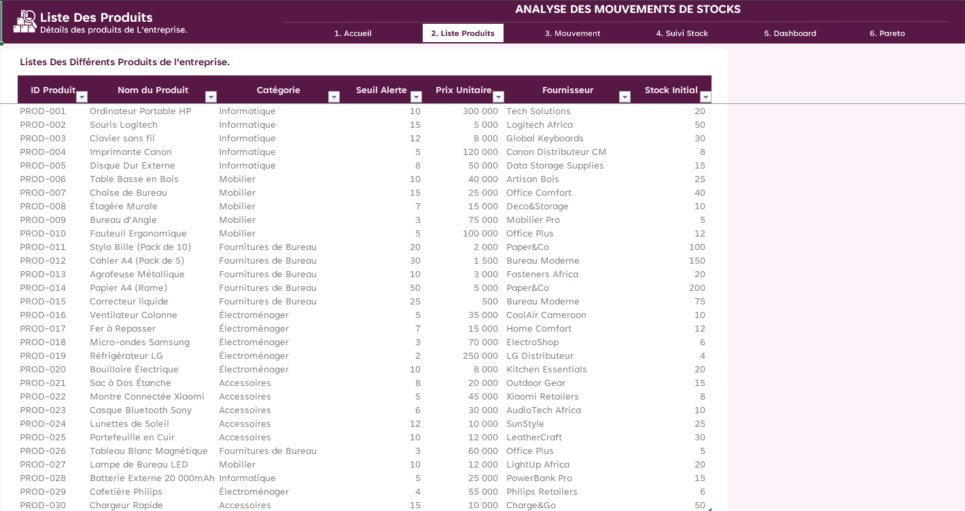The image size is (965, 511).
Task: Open the Seuil Alerte filter dropdown
Action: click(x=415, y=96)
